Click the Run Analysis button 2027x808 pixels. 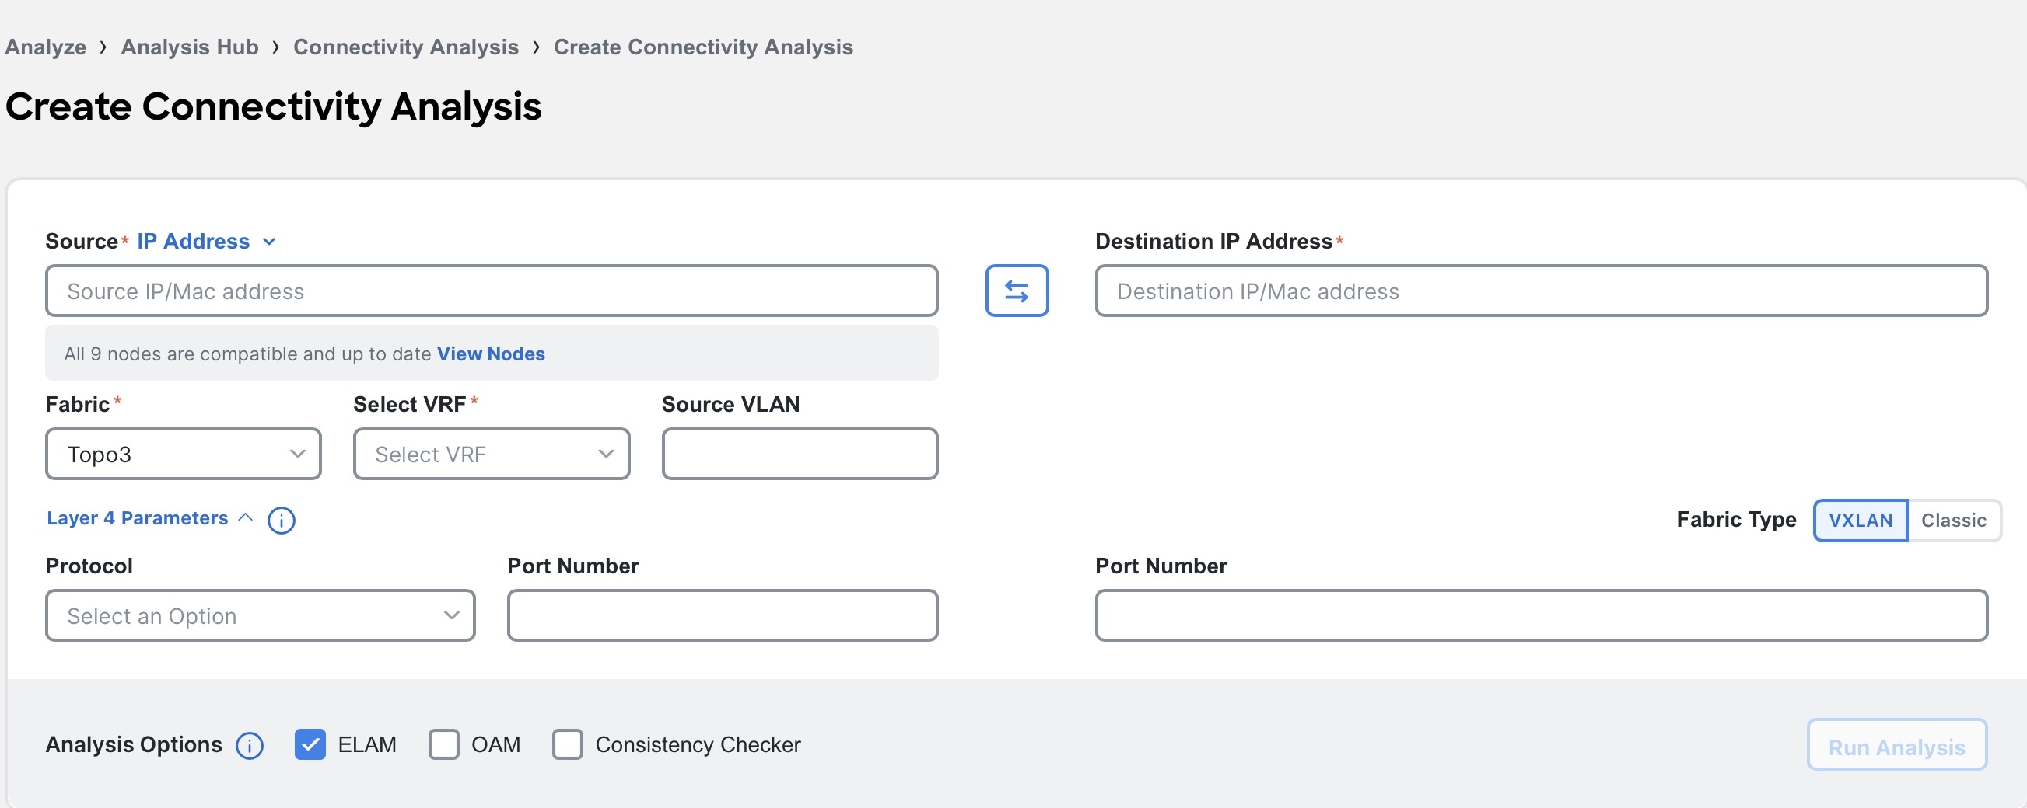tap(1896, 745)
